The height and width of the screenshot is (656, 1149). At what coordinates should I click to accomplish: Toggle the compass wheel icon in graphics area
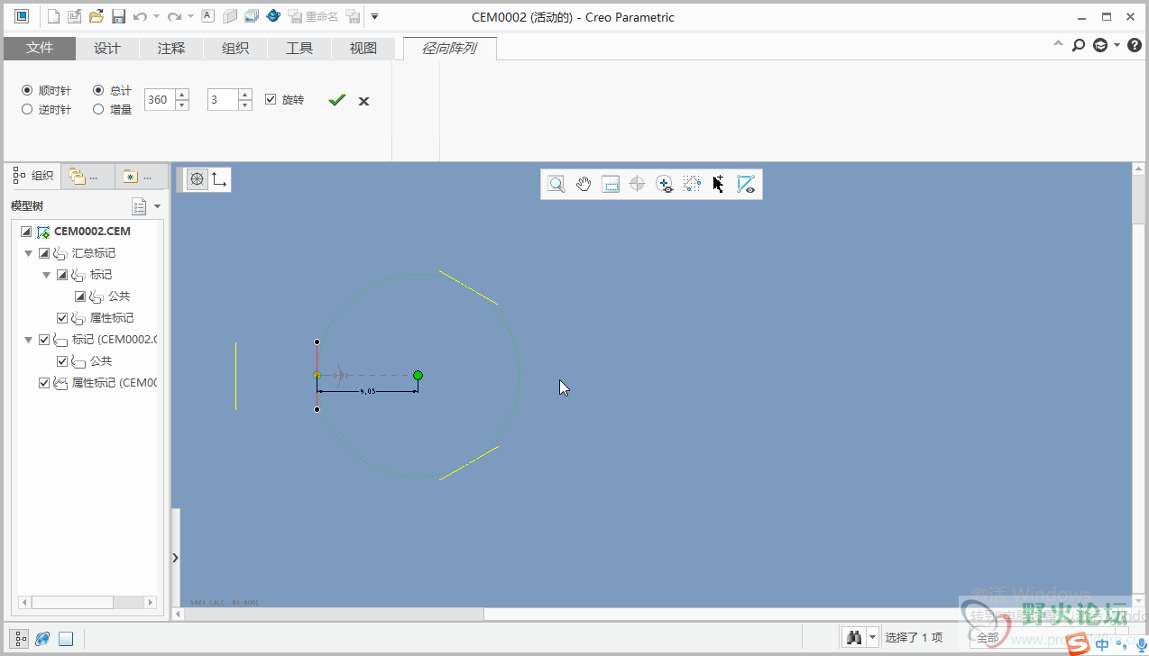(197, 179)
